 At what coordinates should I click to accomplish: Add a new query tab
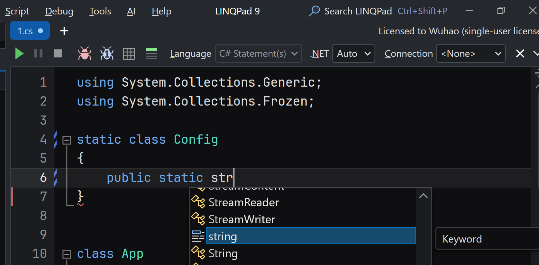[64, 31]
